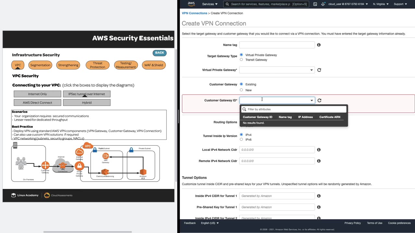The width and height of the screenshot is (415, 233).
Task: Open the Support menu
Action: 400,4
